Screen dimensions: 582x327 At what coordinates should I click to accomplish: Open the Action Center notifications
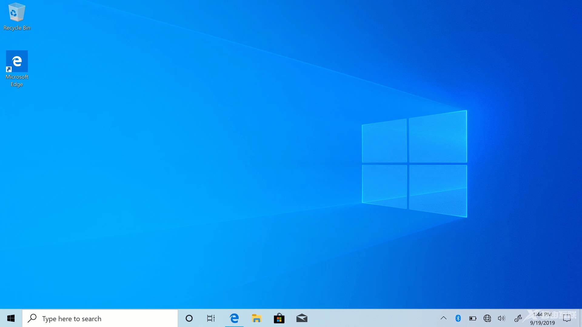coord(567,318)
